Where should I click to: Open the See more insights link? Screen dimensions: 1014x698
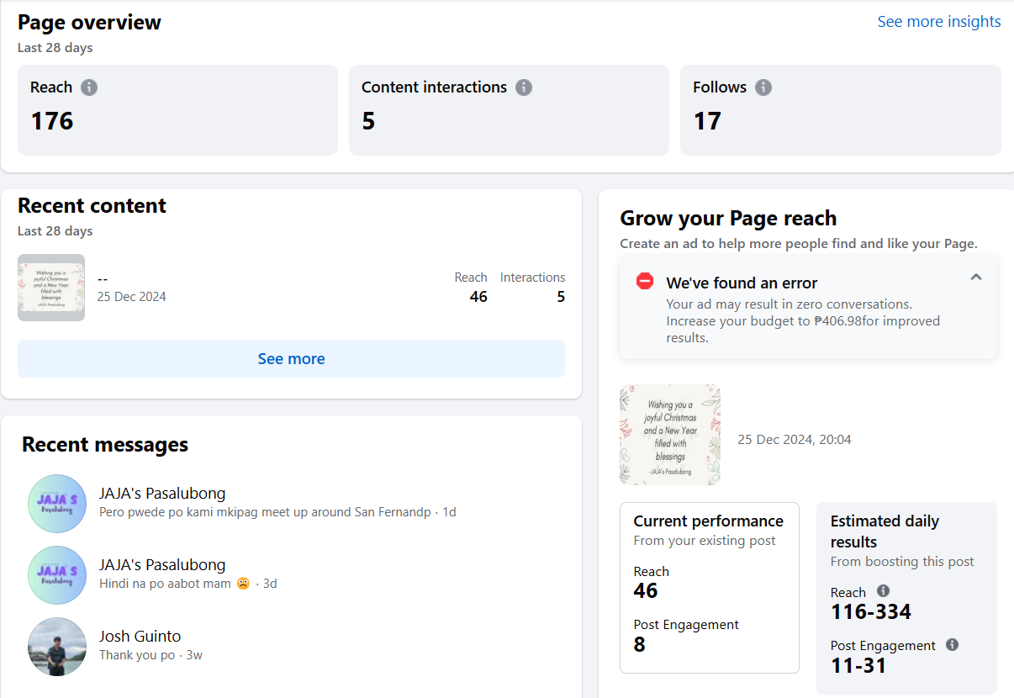coord(939,22)
